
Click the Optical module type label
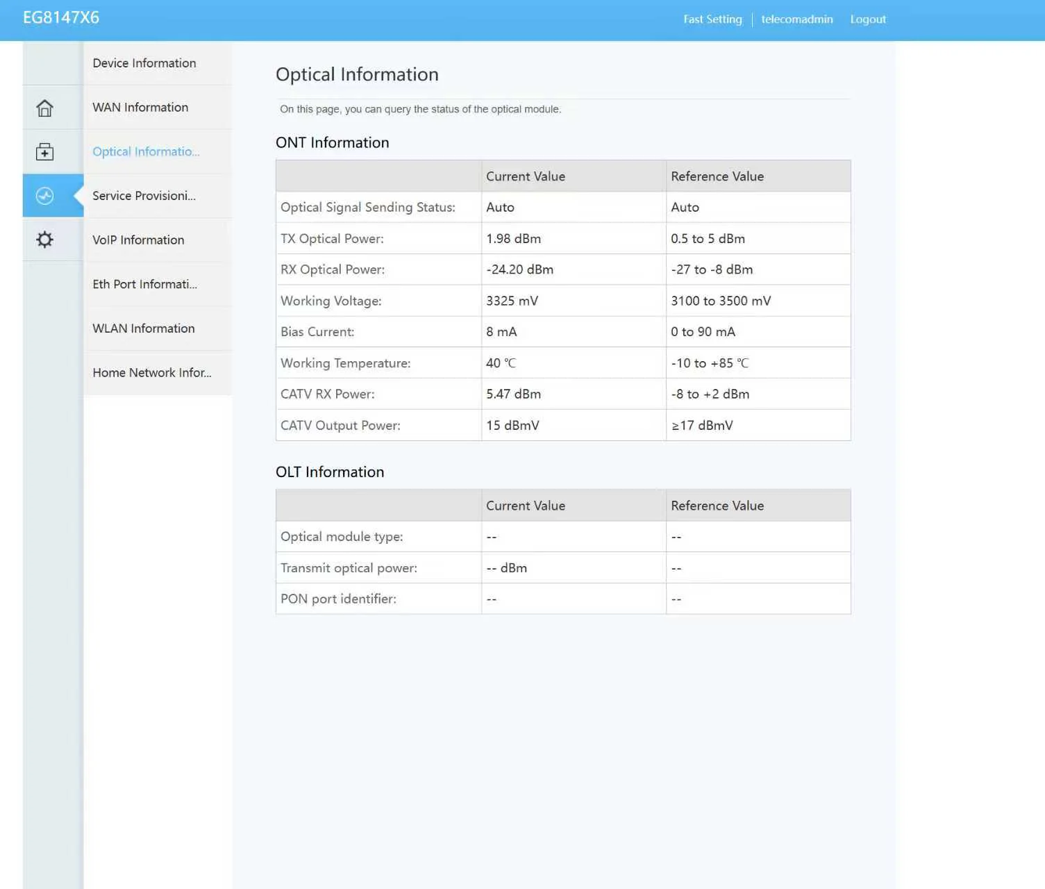point(342,537)
